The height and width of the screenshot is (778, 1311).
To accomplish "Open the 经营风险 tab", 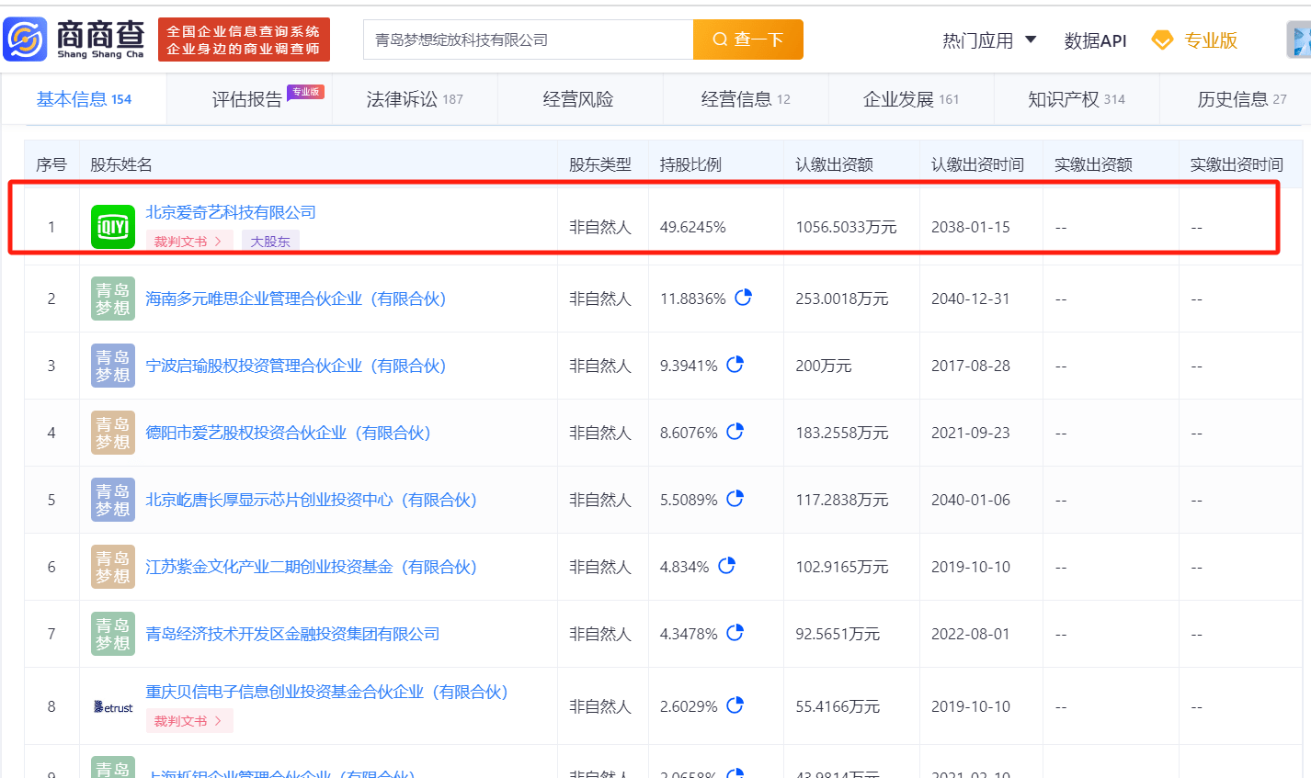I will [578, 99].
